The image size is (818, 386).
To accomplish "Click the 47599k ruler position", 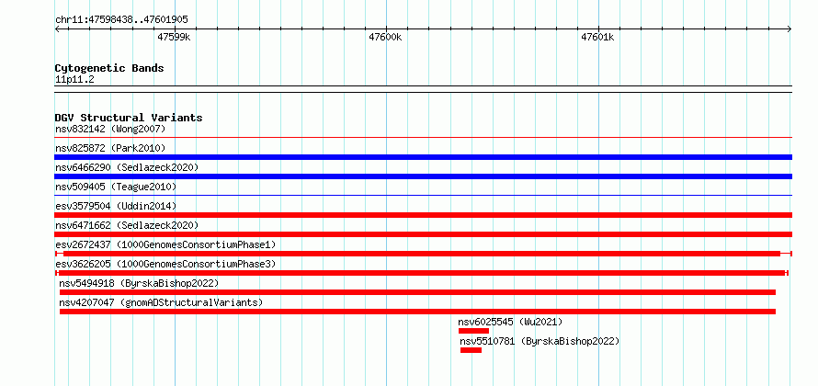I will pyautogui.click(x=174, y=37).
